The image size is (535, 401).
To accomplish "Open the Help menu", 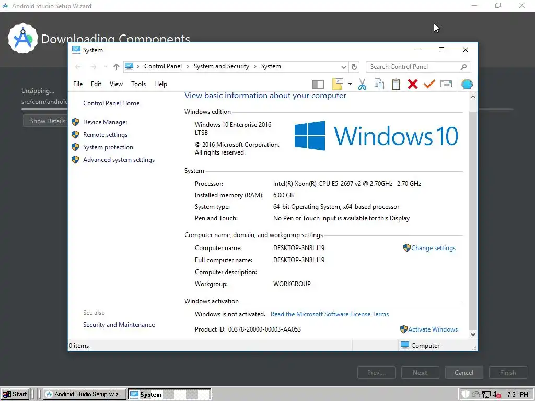I will pyautogui.click(x=160, y=84).
